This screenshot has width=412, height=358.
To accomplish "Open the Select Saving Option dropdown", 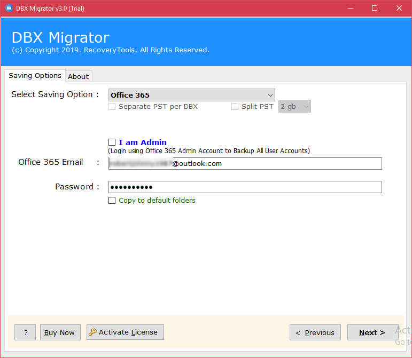I will tap(191, 95).
